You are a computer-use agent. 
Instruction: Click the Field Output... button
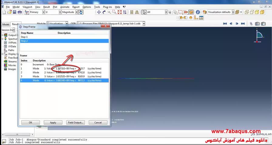76,122
